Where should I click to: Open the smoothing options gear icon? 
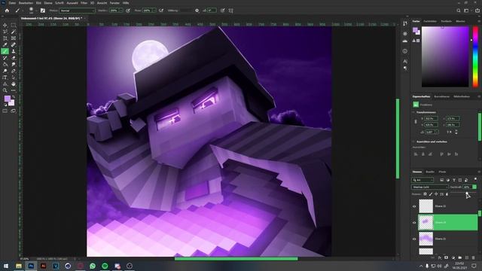[197, 11]
